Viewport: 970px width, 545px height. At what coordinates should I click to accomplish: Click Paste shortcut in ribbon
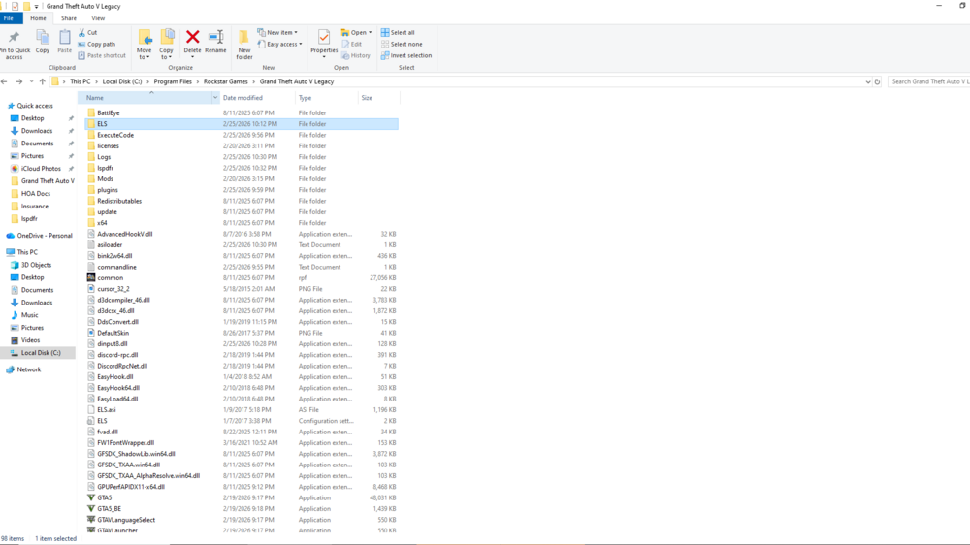click(x=102, y=55)
